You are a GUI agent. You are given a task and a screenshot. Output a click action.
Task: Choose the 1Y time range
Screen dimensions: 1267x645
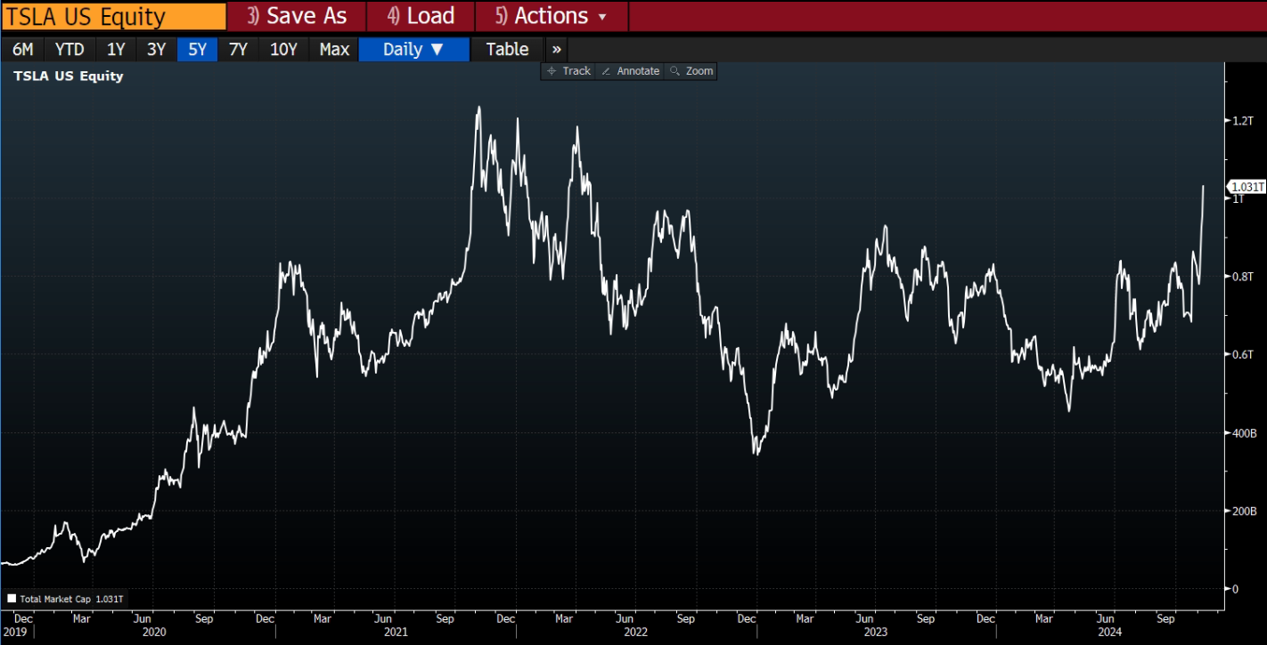click(116, 50)
